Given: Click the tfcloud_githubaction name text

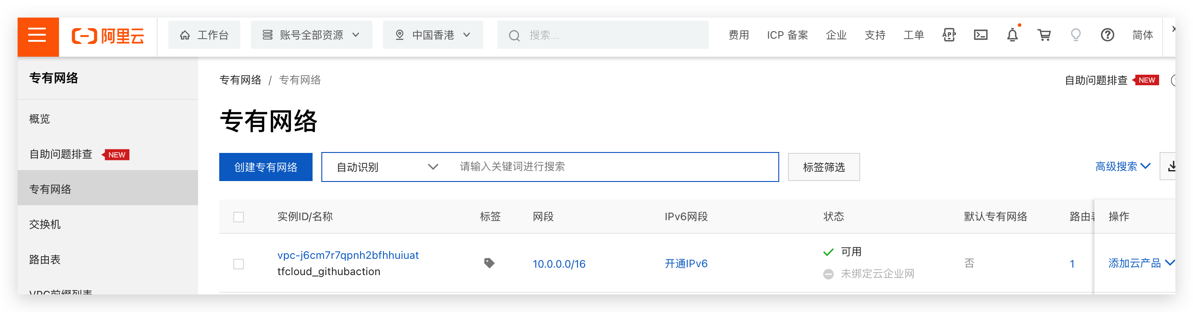Looking at the screenshot, I should point(328,272).
